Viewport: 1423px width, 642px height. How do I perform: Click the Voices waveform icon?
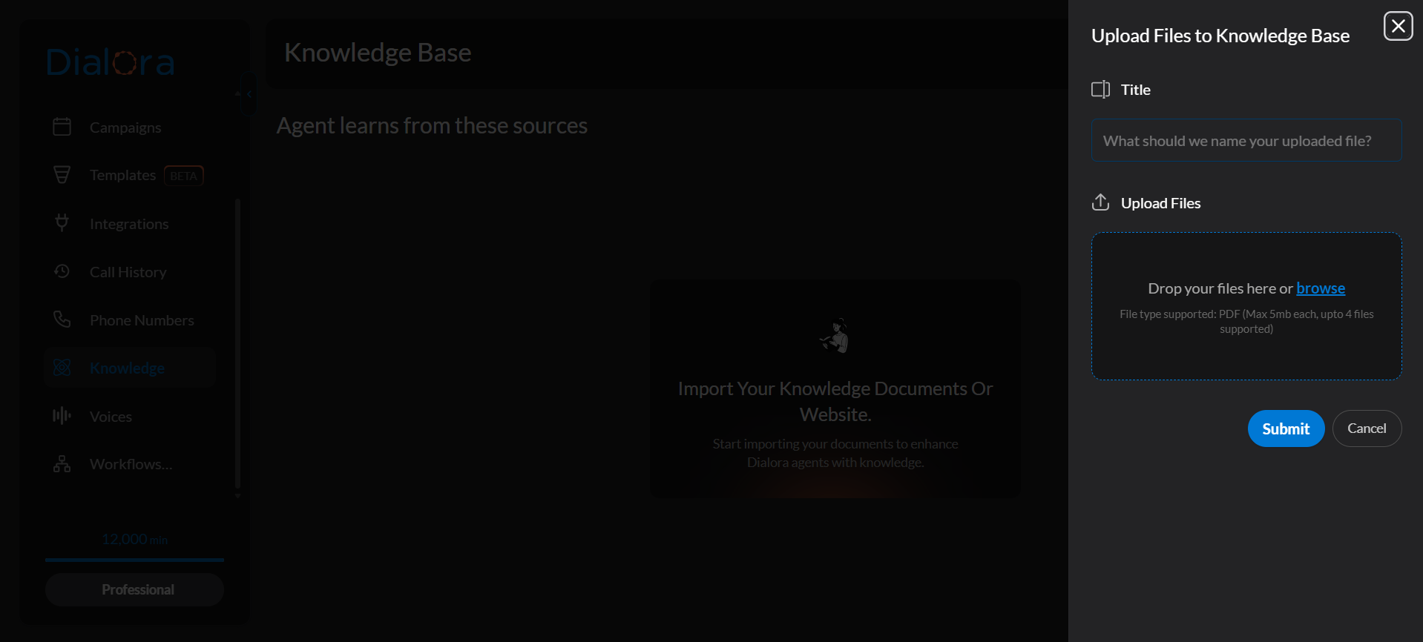tap(62, 416)
